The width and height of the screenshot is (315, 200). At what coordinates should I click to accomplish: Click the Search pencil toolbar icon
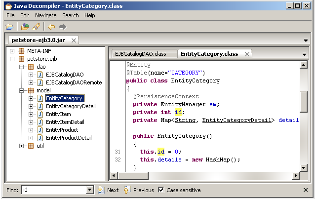click(36, 27)
